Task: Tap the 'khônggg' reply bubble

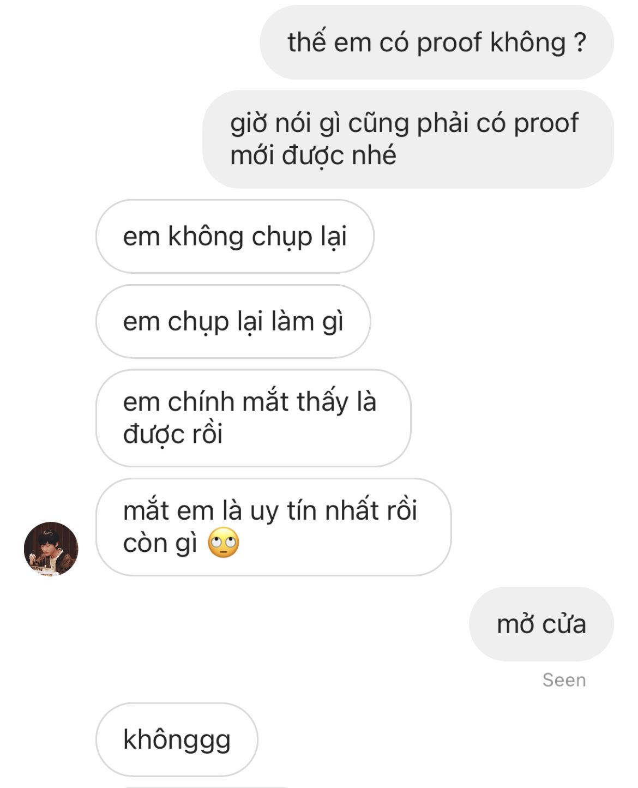Action: pyautogui.click(x=177, y=740)
